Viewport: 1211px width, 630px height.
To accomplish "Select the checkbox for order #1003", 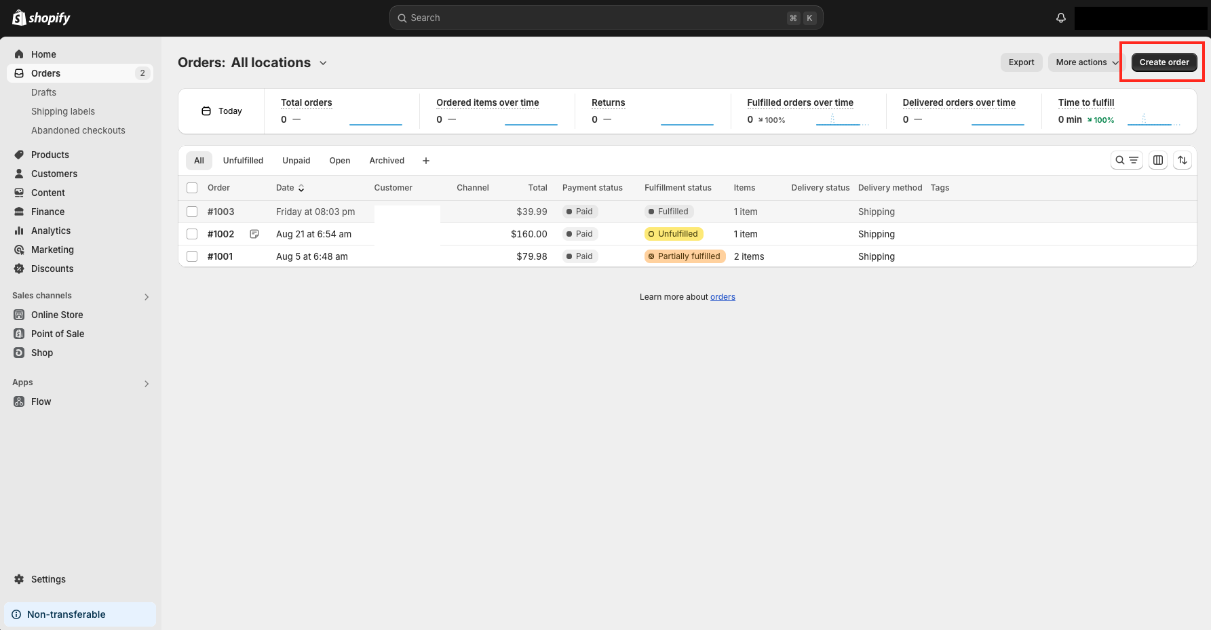I will [x=192, y=212].
